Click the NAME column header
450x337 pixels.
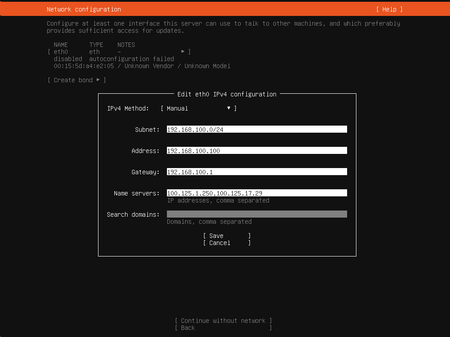coord(61,45)
